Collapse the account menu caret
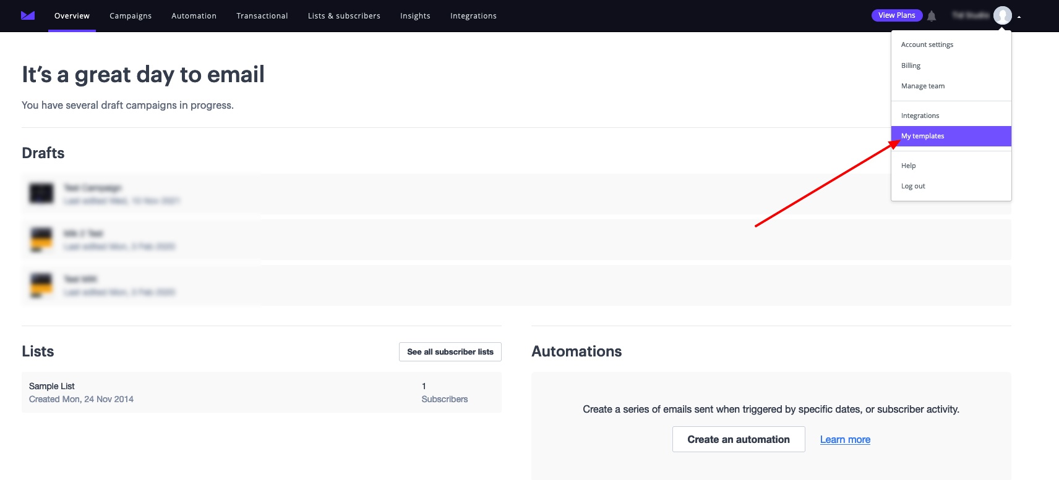 pos(1019,17)
